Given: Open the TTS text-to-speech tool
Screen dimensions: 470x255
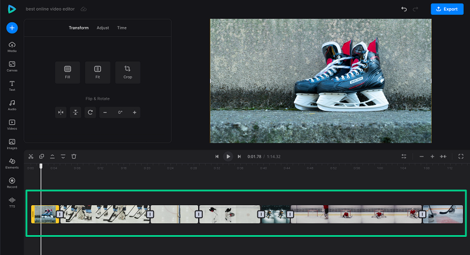Looking at the screenshot, I should coord(12,202).
